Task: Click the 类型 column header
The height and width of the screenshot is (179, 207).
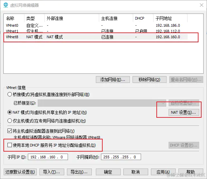Action: pyautogui.click(x=35, y=18)
